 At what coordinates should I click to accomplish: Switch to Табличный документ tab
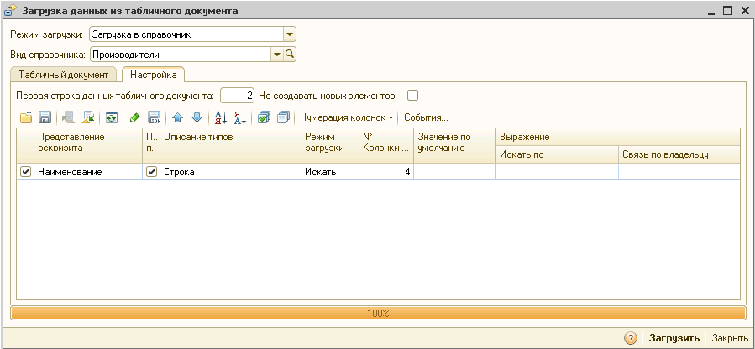tap(64, 75)
